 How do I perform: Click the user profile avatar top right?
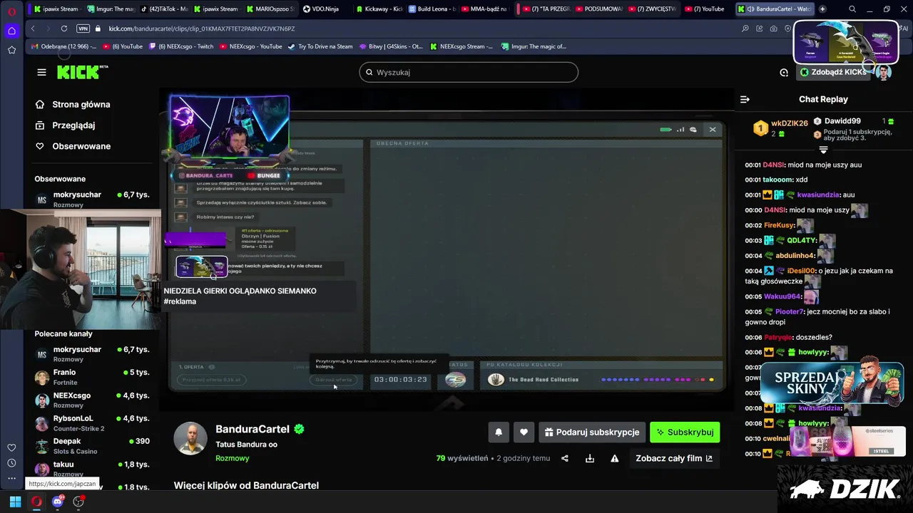tap(883, 72)
